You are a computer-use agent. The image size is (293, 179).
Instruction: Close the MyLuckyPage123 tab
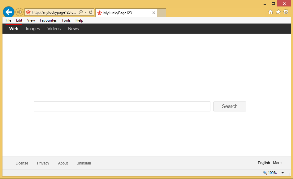click(x=154, y=13)
